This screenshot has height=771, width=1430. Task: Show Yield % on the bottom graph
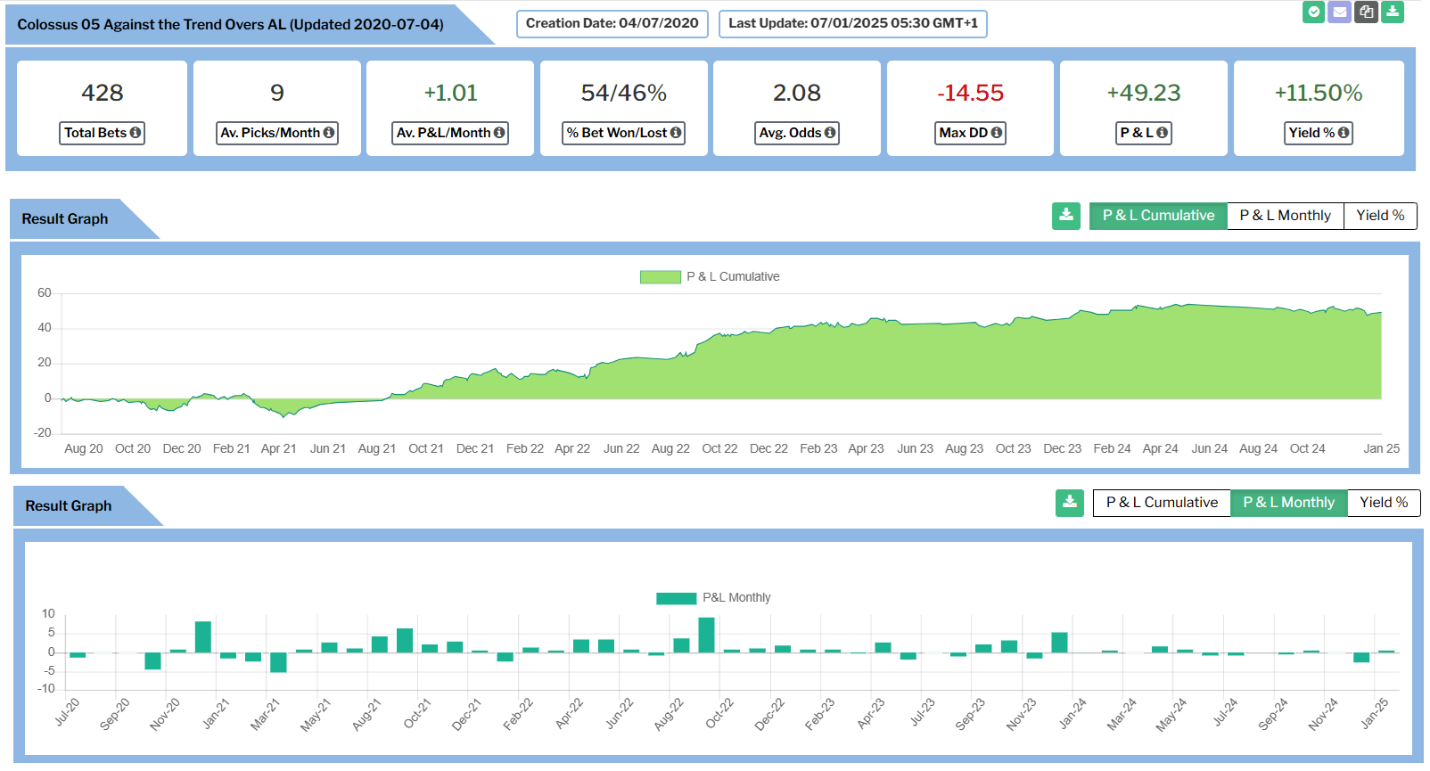click(x=1384, y=503)
